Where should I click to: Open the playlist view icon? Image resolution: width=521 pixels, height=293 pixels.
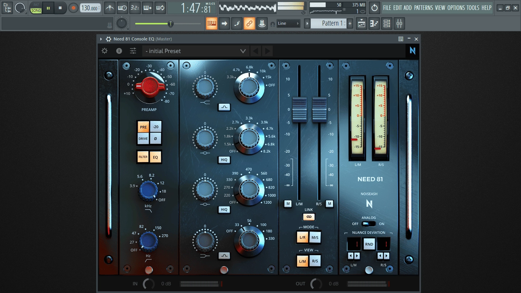[x=362, y=23]
